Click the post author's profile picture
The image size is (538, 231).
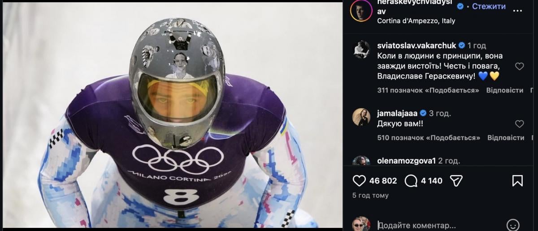coord(361,10)
